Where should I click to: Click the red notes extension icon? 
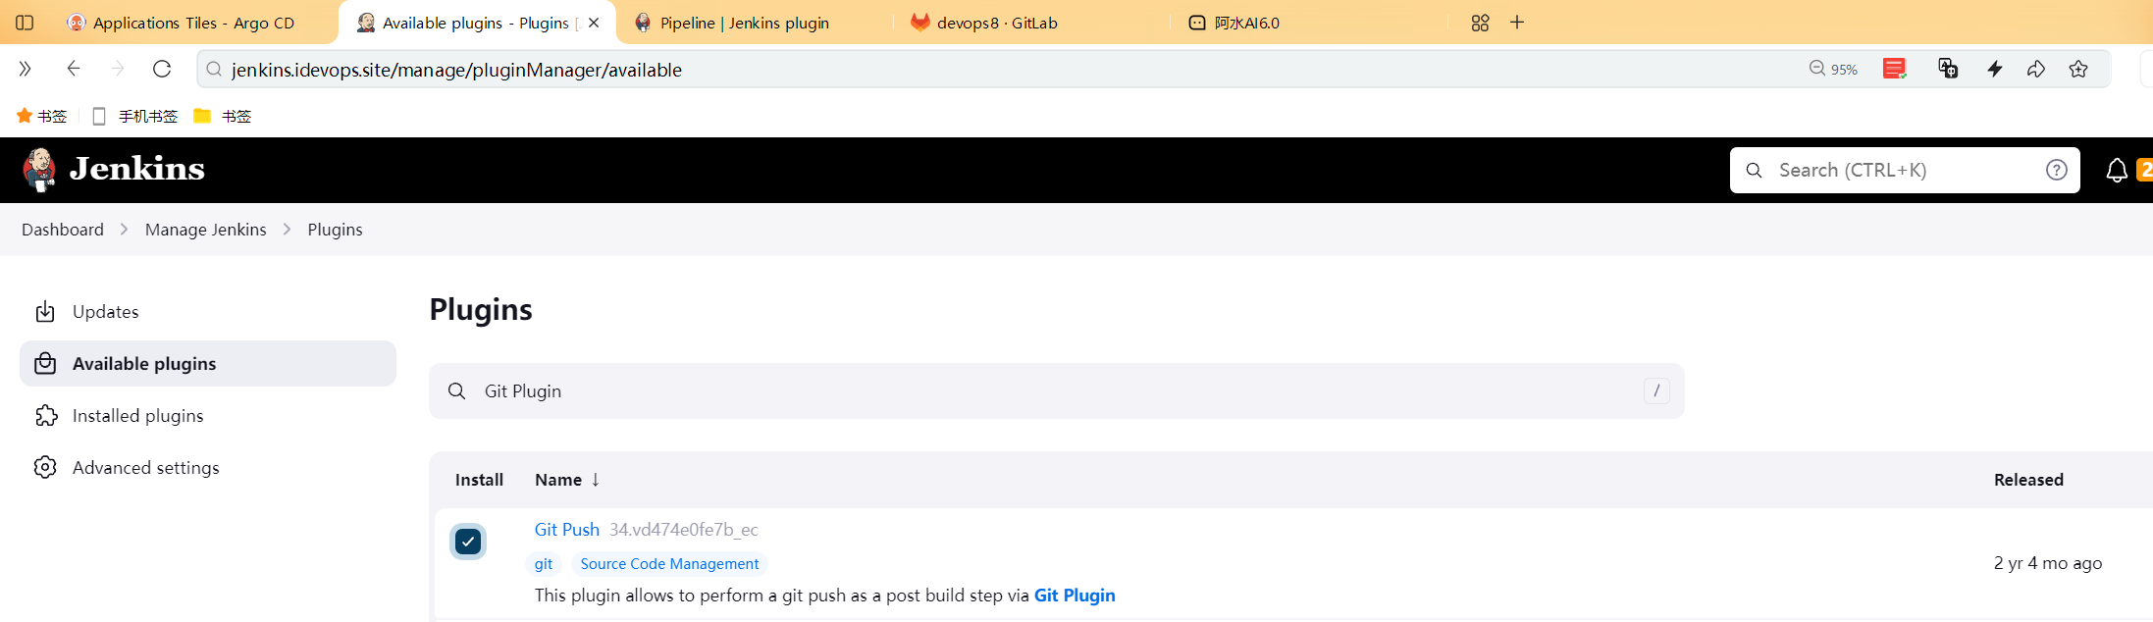pyautogui.click(x=1895, y=69)
